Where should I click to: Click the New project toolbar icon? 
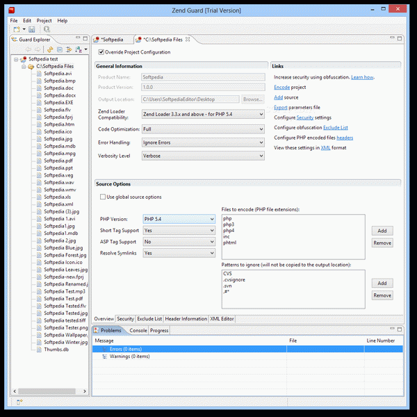click(x=17, y=30)
